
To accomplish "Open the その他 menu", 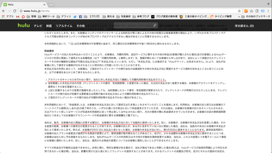I will coord(80,26).
